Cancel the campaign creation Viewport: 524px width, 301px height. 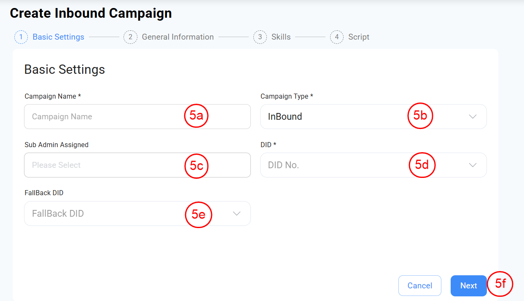tap(419, 286)
